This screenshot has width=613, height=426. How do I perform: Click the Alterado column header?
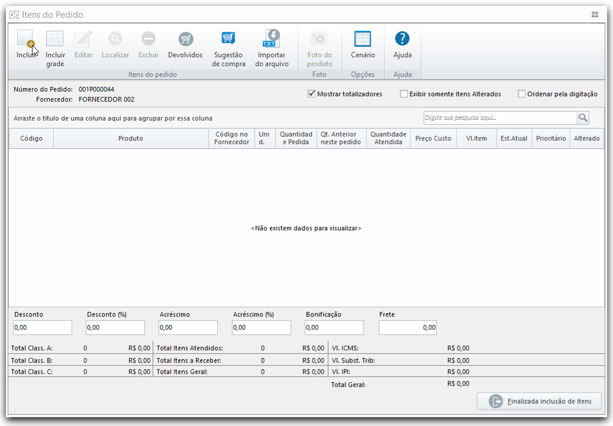point(586,138)
